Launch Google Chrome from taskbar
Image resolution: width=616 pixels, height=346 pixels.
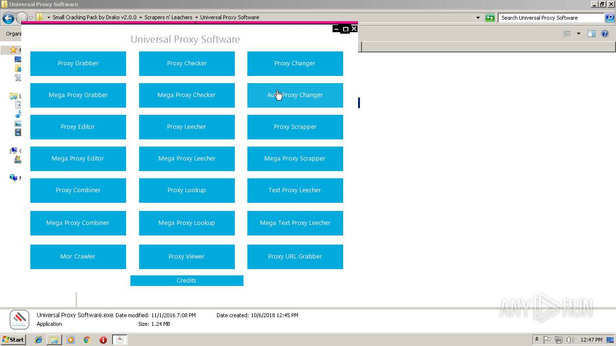(x=87, y=340)
